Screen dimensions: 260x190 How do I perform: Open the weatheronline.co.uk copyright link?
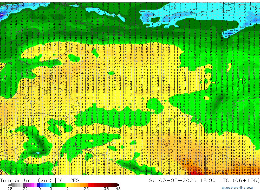click(238, 188)
